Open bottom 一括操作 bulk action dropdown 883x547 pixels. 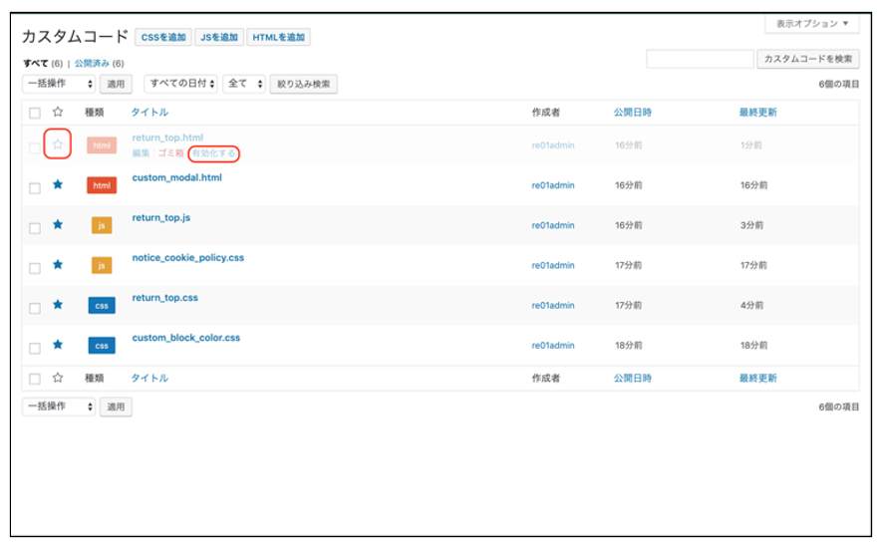point(59,406)
